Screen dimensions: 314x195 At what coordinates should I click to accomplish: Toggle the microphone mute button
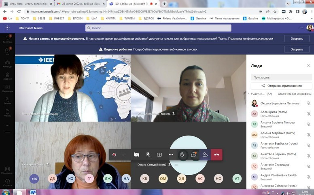coord(148,155)
